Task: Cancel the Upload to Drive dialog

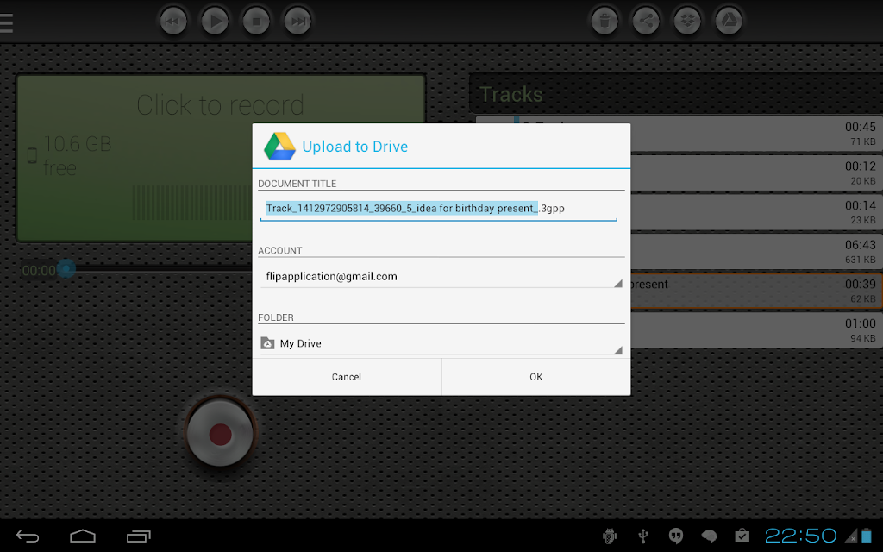Action: [347, 377]
